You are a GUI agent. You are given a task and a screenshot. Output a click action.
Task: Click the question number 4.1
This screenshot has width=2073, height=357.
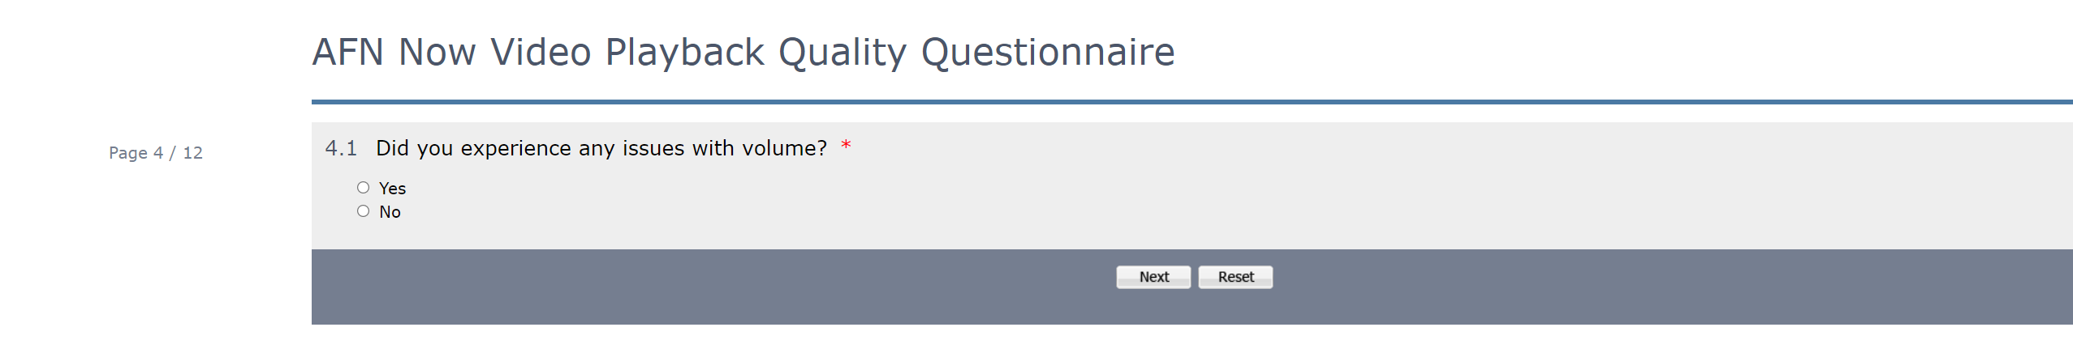coord(341,148)
